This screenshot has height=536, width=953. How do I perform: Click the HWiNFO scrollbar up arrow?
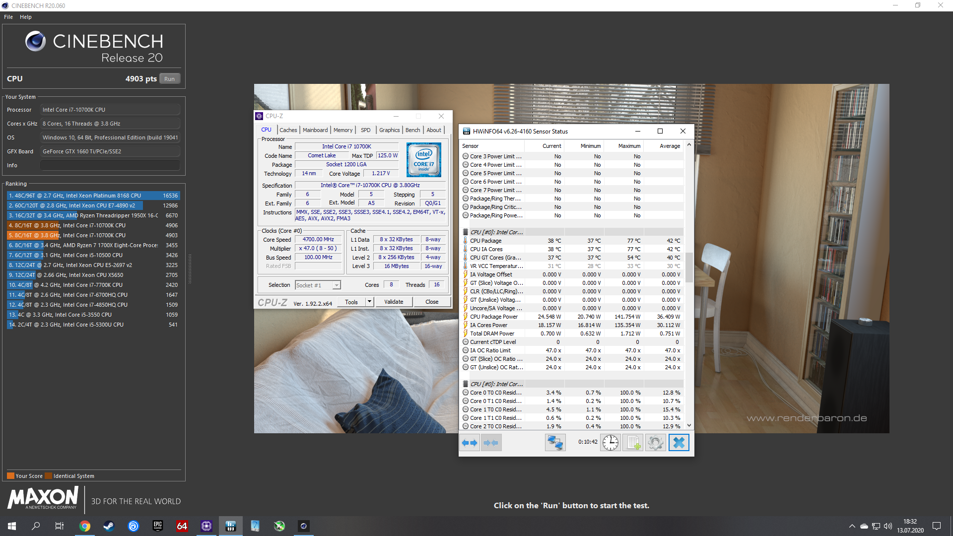pyautogui.click(x=689, y=145)
